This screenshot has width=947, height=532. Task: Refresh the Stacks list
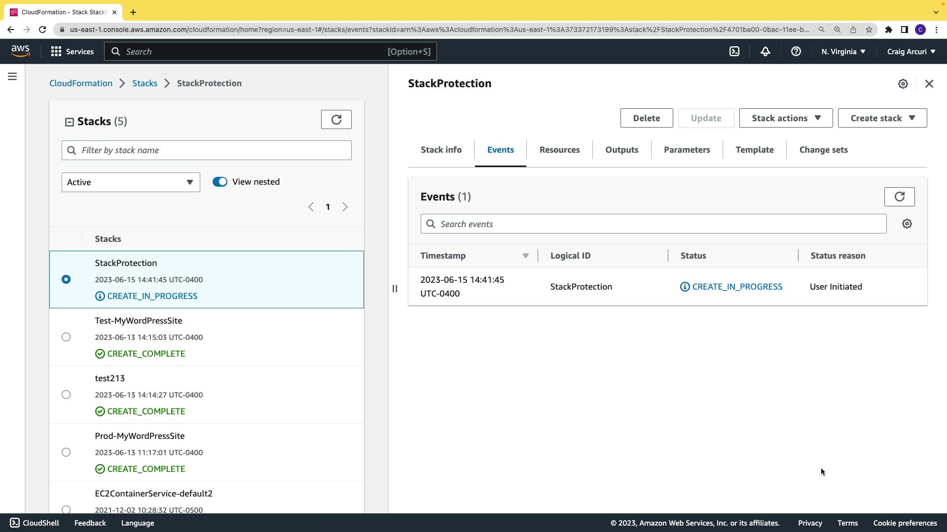(336, 119)
